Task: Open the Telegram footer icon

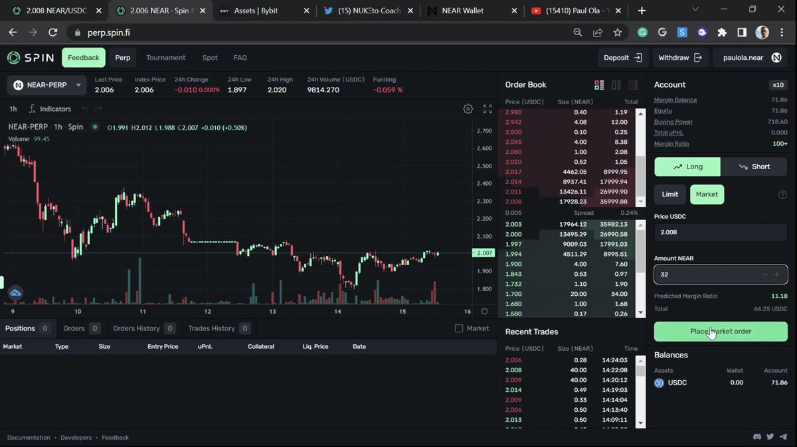Action: tap(783, 437)
